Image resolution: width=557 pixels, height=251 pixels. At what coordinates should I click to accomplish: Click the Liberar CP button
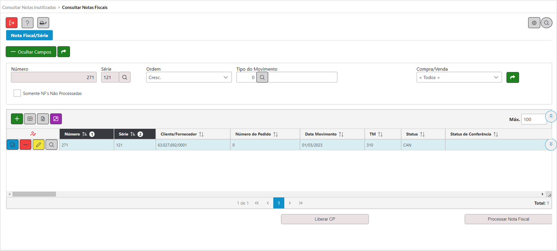324,219
